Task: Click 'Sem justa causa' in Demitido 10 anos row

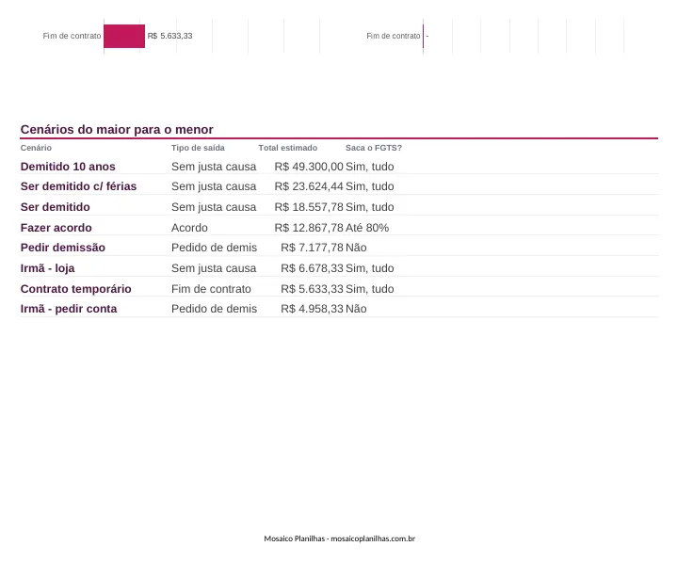Action: click(214, 167)
